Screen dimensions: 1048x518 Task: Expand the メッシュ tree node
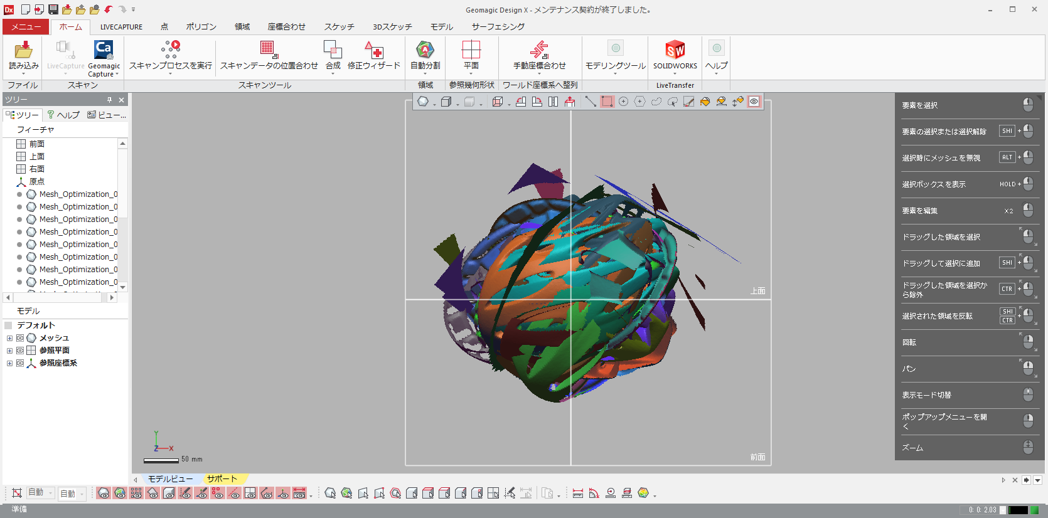[x=9, y=338]
